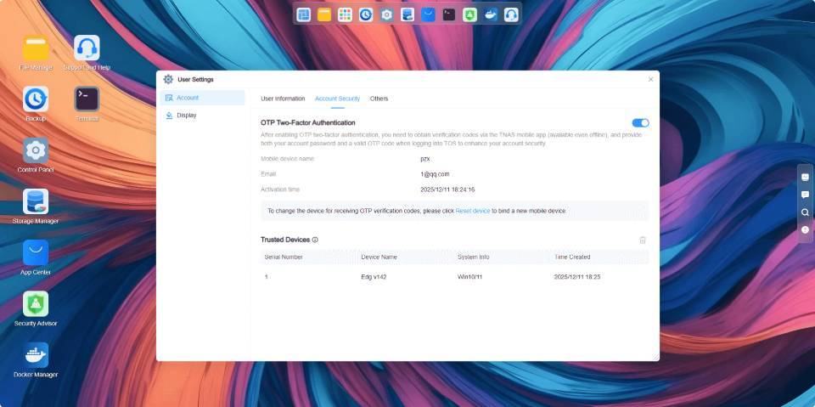The height and width of the screenshot is (407, 815).
Task: Click the 2025/12/11 18:25 time created cell
Action: pos(577,277)
